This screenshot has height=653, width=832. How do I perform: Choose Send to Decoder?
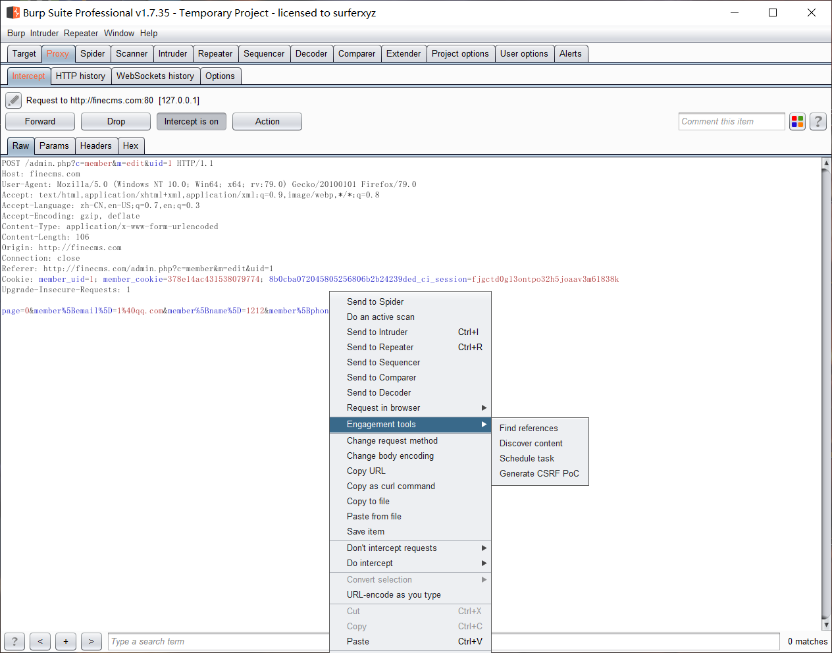410,393
